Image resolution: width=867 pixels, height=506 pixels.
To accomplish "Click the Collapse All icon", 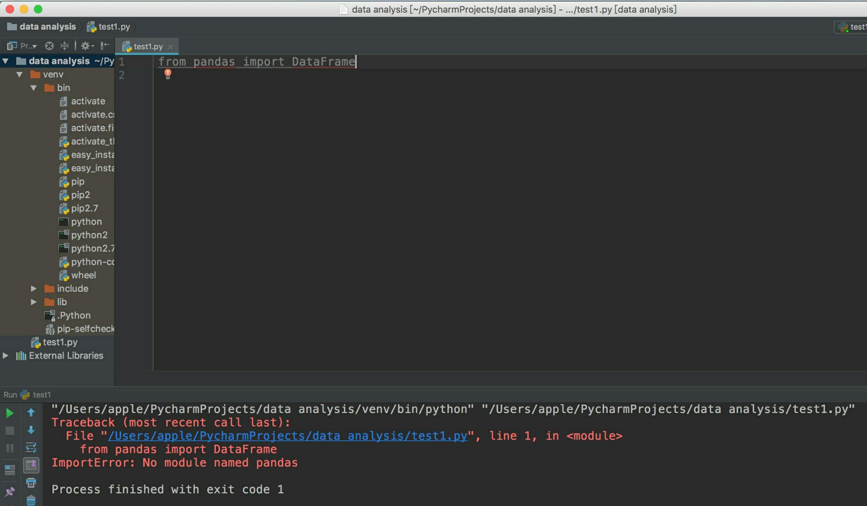I will [65, 46].
